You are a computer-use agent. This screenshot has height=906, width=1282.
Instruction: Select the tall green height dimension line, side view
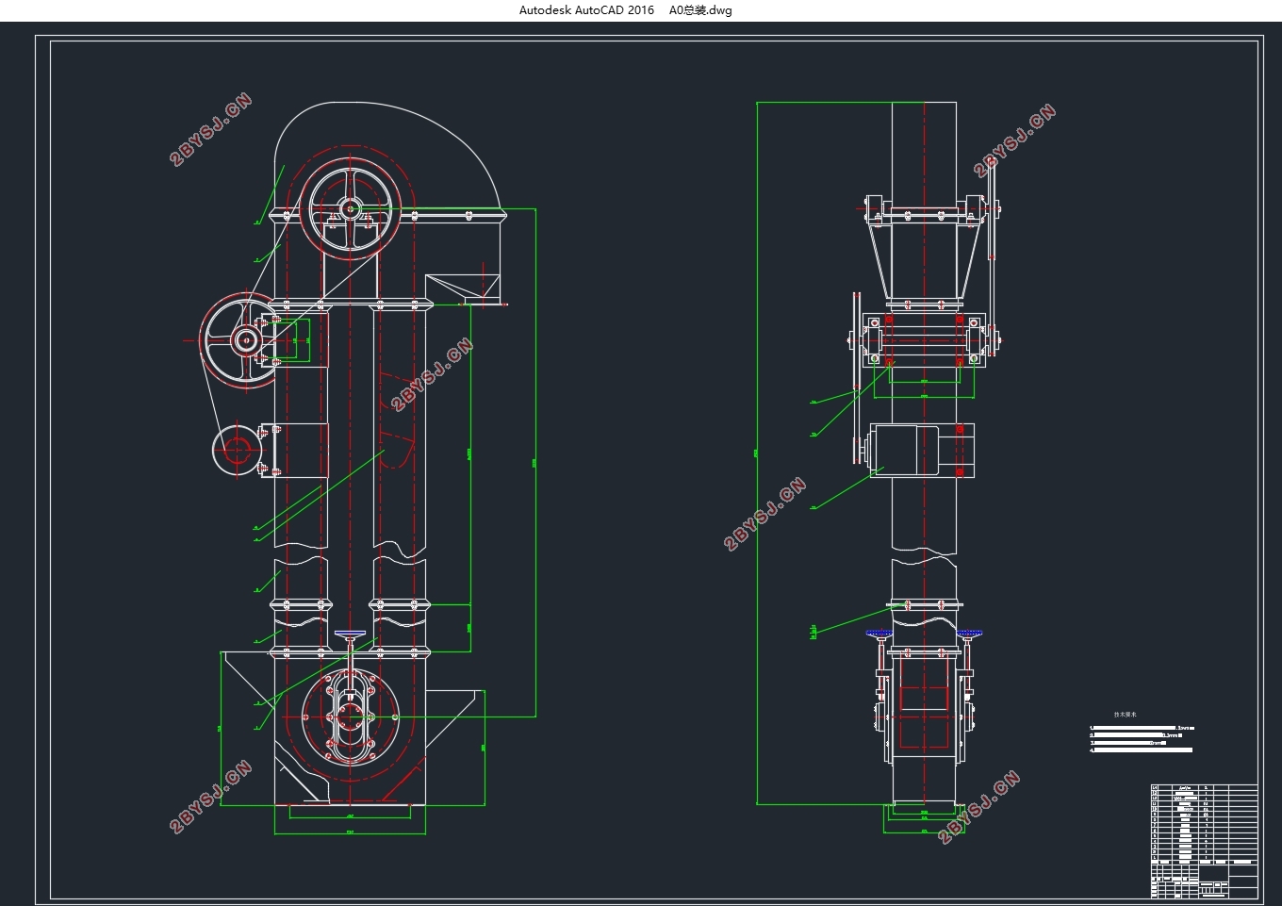(757, 453)
